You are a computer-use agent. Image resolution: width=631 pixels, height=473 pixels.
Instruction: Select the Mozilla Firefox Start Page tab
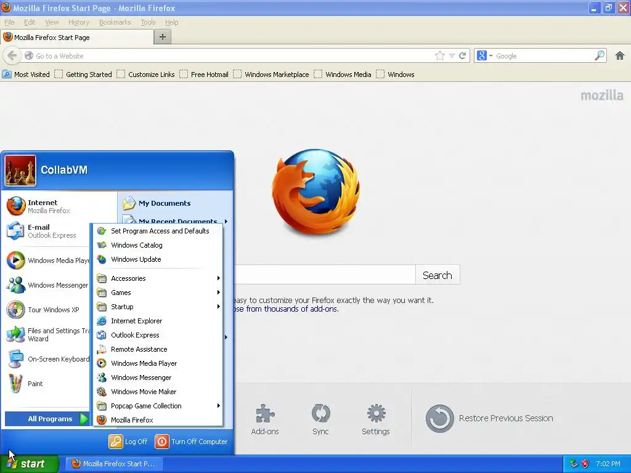point(77,38)
